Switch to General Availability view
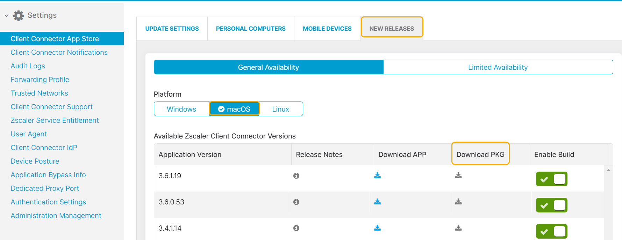This screenshot has width=622, height=240. [x=269, y=67]
